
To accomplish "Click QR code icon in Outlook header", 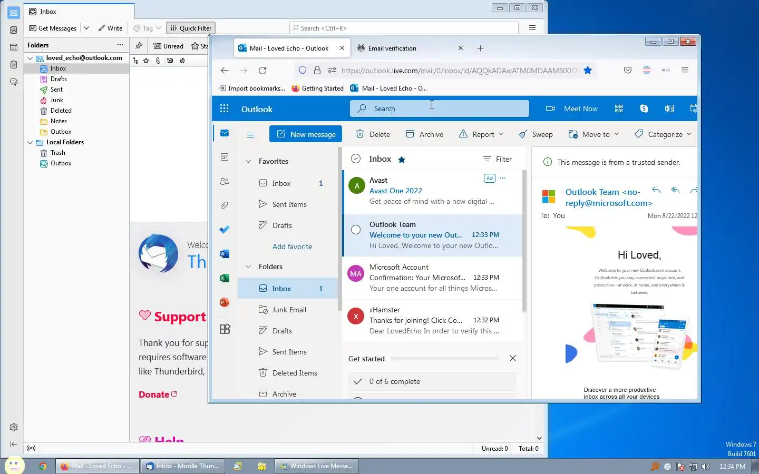I will 619,108.
